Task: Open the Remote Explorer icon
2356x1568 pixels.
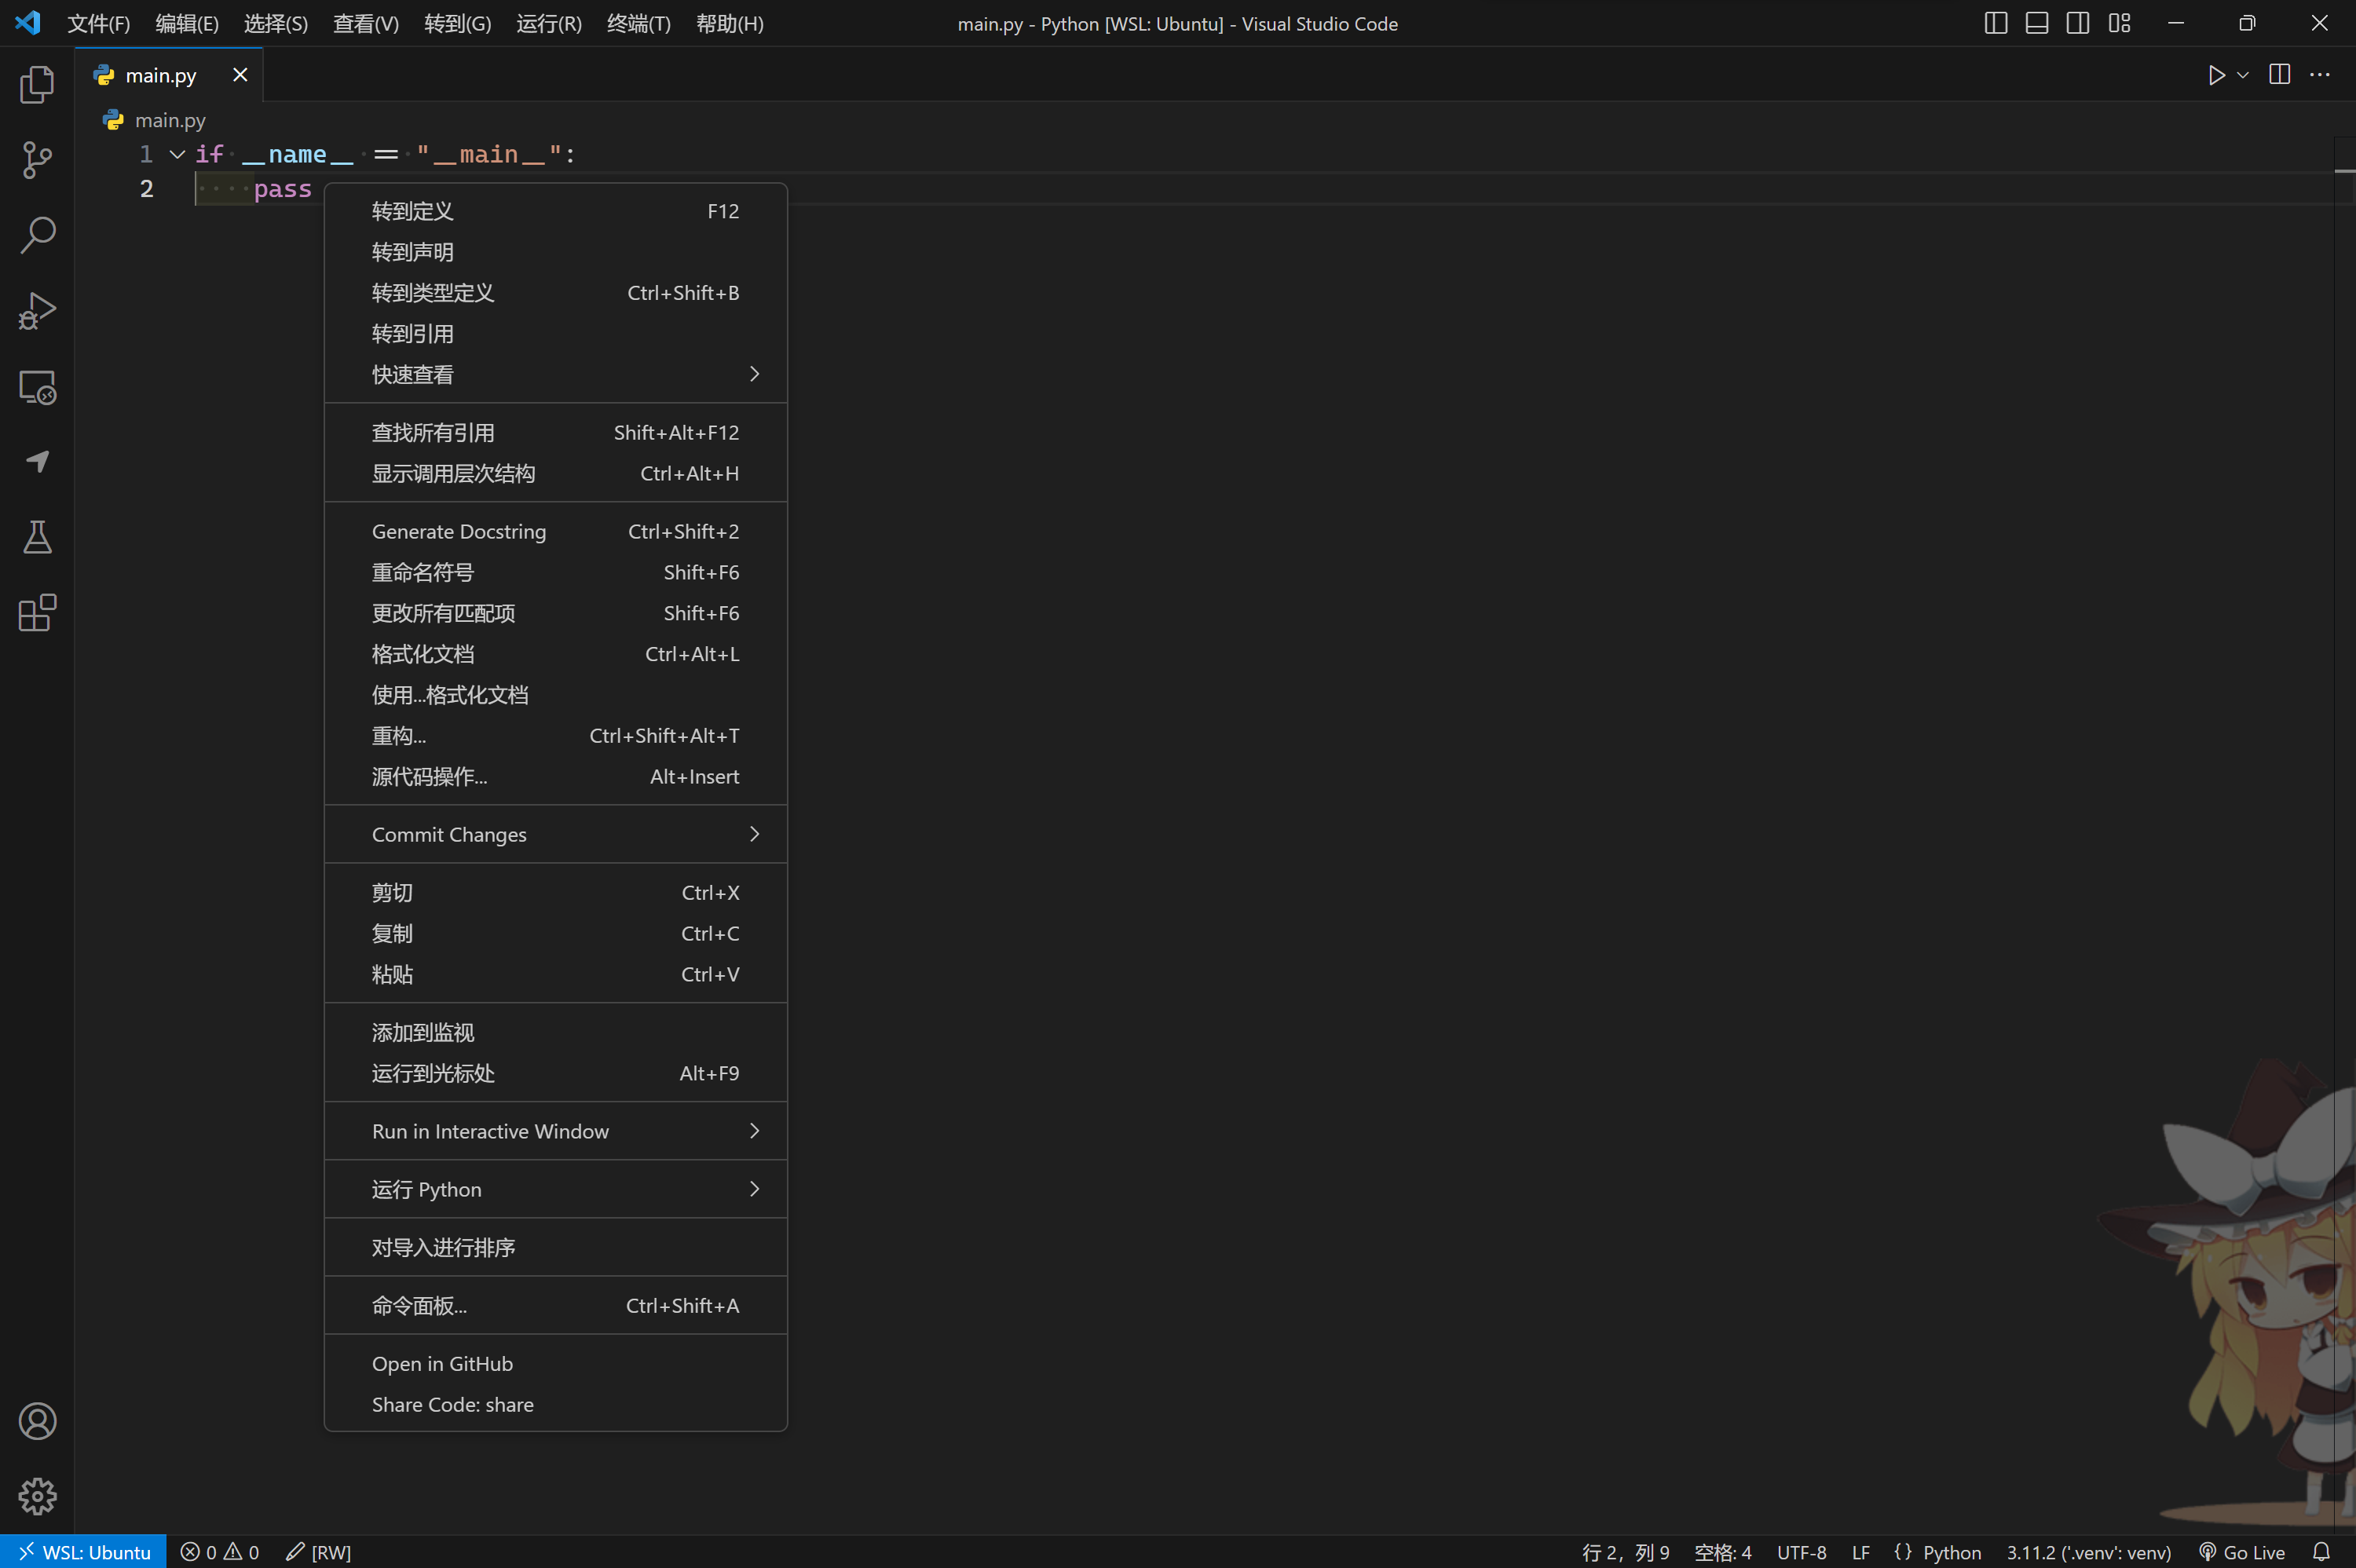Action: (x=38, y=385)
